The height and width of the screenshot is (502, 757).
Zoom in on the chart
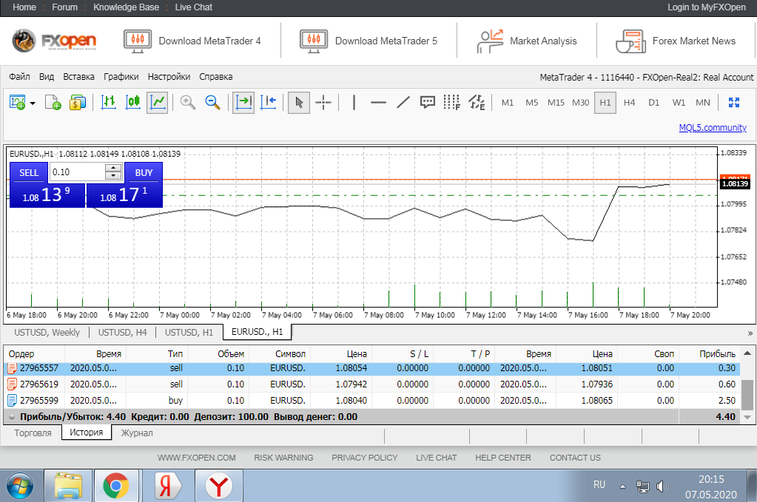(x=188, y=102)
